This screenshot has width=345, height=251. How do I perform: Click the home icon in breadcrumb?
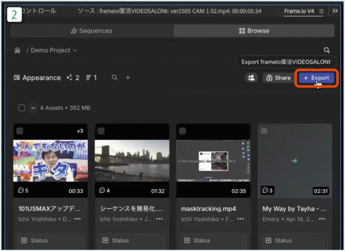(x=17, y=50)
